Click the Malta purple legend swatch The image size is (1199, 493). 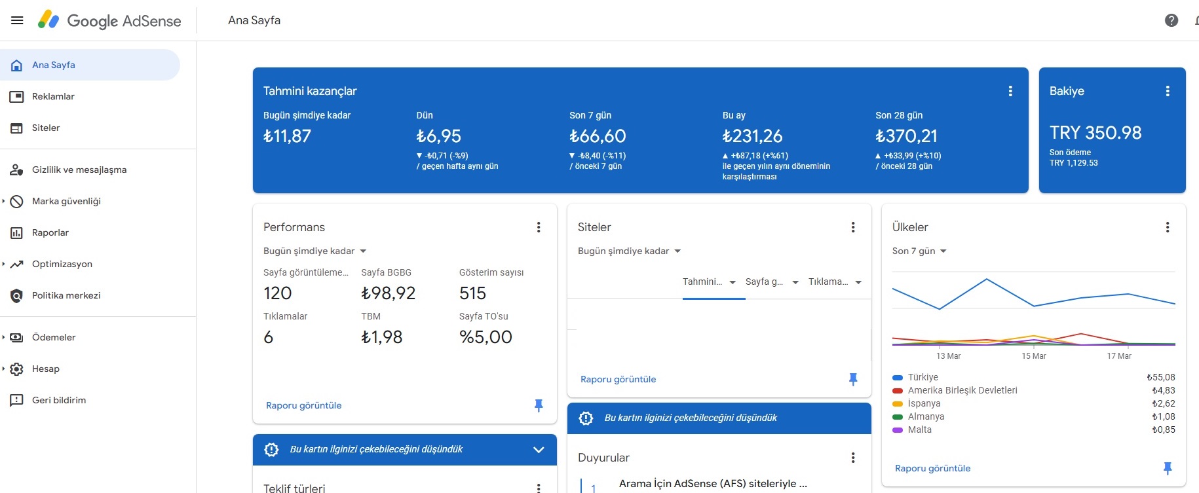[898, 430]
